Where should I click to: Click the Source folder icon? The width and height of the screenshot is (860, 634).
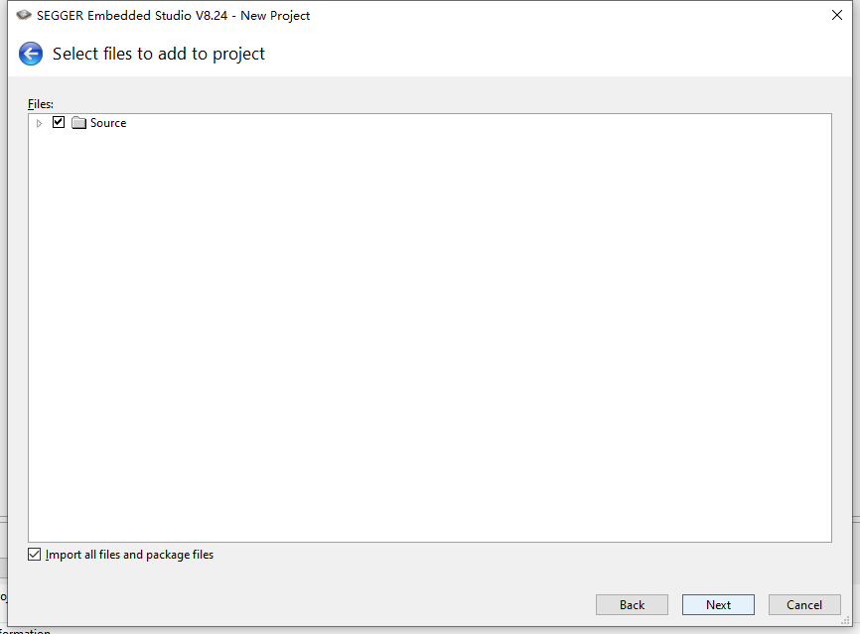79,123
